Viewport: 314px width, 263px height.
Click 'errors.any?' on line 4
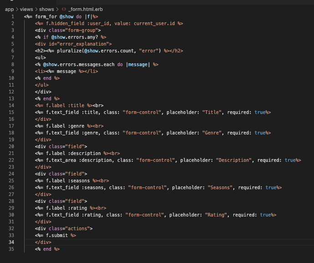point(83,37)
